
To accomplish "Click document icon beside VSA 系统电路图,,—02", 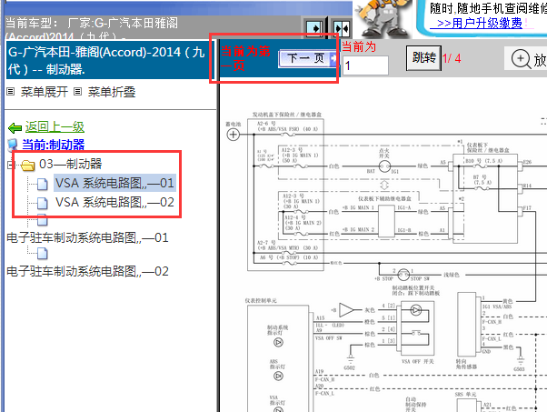I will click(42, 203).
